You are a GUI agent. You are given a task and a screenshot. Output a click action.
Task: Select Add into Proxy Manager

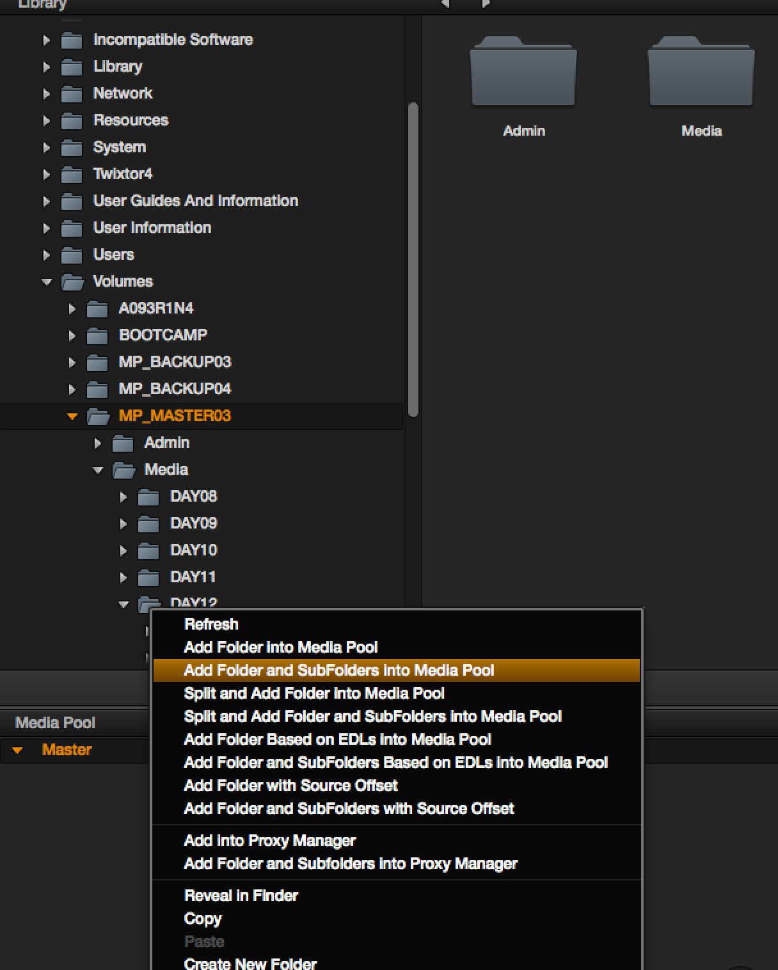tap(269, 840)
